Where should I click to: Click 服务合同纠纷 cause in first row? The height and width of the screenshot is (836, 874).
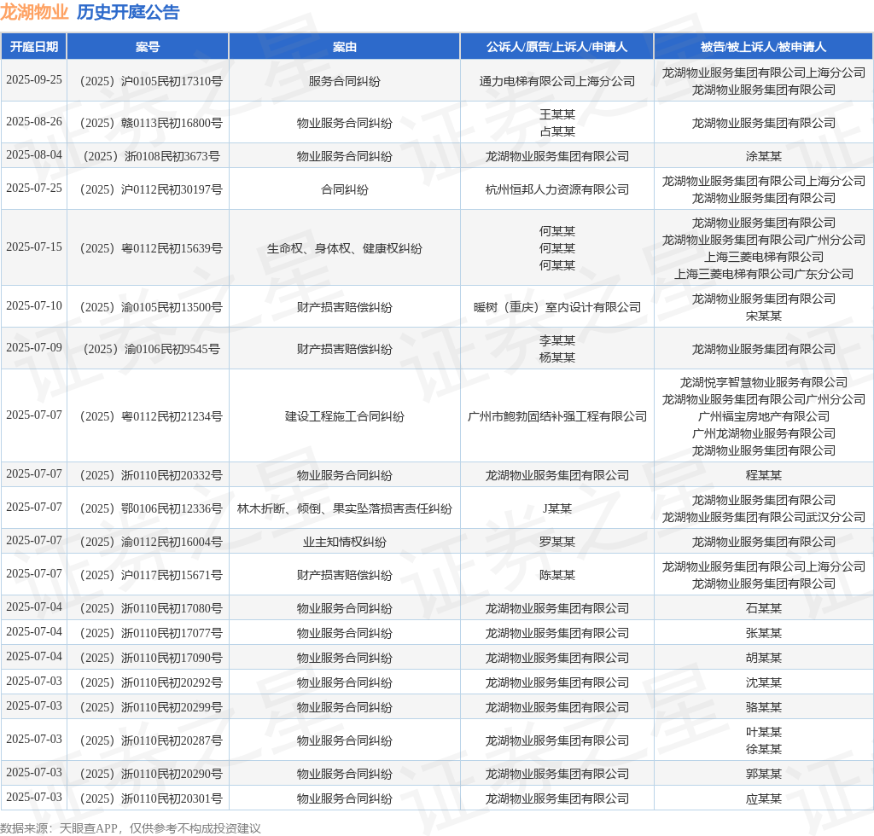pos(345,81)
